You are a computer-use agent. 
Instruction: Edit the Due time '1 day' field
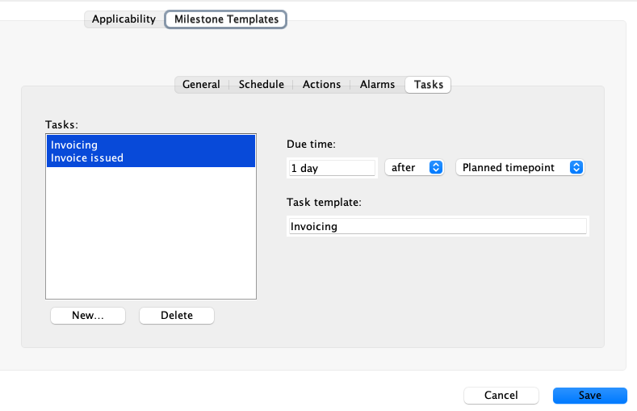coord(332,168)
